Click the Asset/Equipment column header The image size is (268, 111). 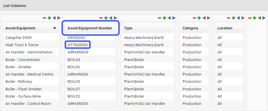click(x=31, y=28)
